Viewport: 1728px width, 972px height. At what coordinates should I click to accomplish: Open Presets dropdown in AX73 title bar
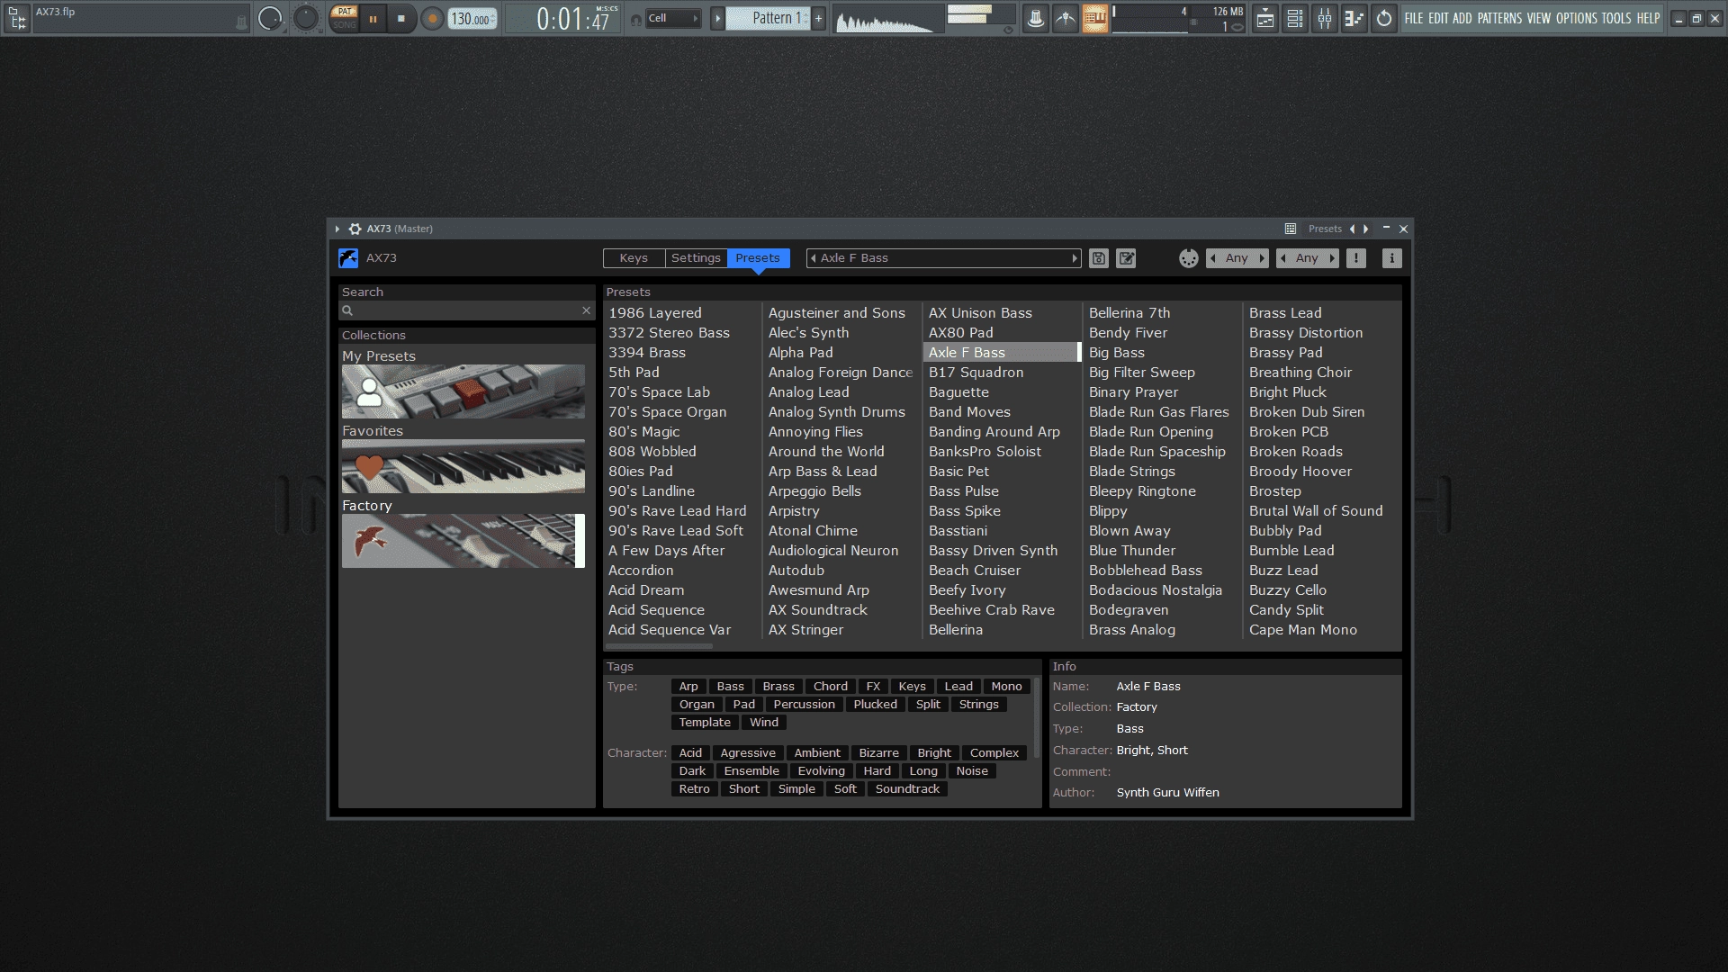(1325, 229)
